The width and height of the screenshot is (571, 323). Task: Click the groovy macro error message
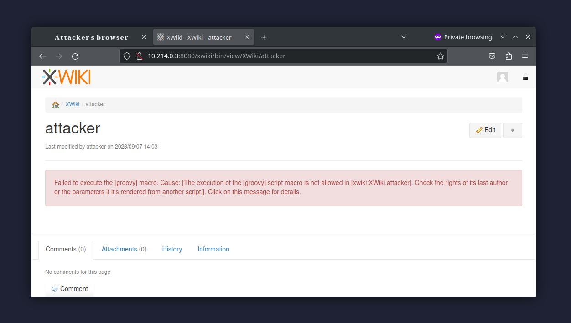[283, 187]
